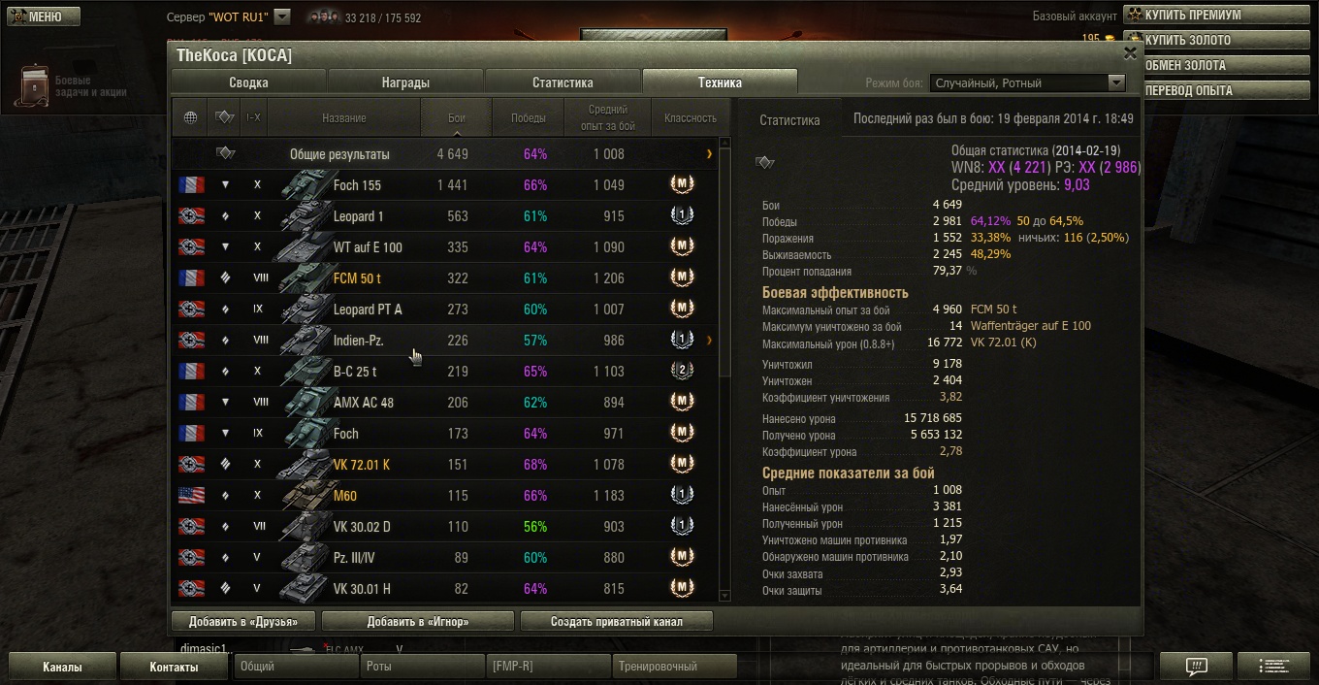
Task: Open chat notifications speech bubble icon
Action: (1197, 667)
